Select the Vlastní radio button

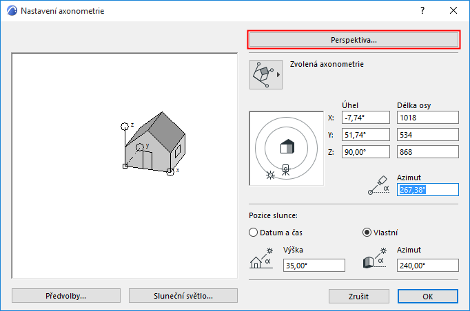(x=367, y=233)
